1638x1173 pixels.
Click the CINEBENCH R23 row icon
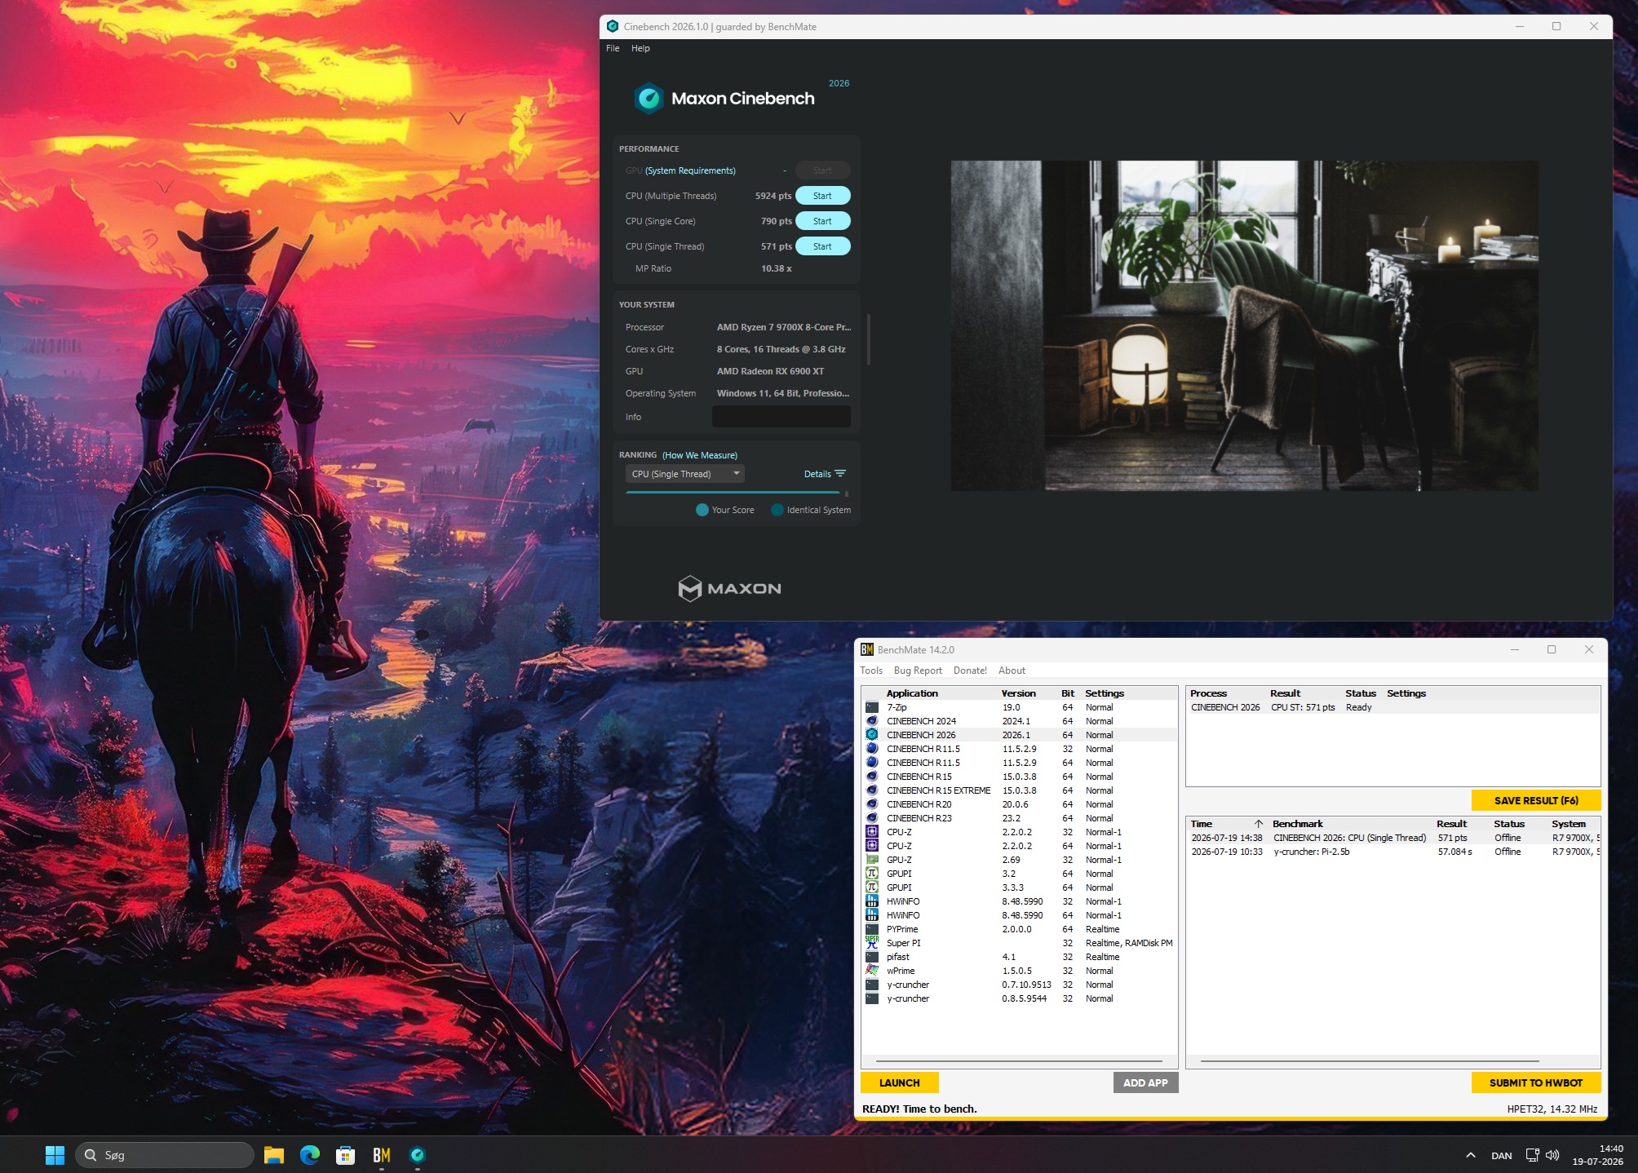[x=872, y=818]
